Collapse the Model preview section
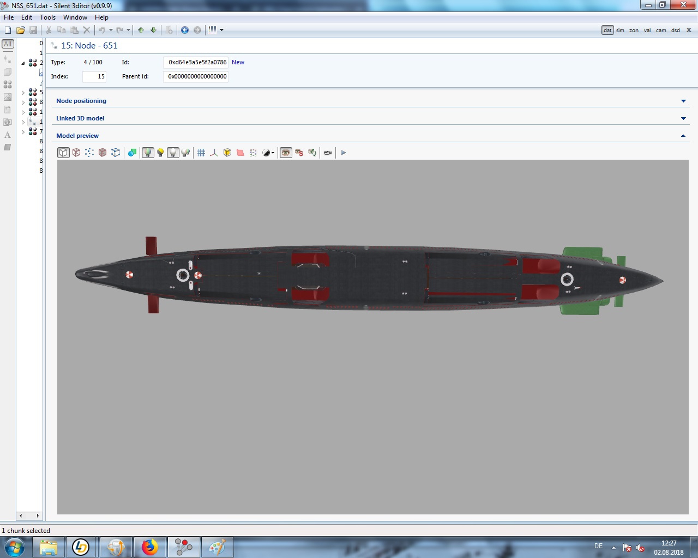 [683, 136]
